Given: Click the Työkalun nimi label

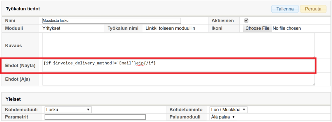Looking at the screenshot, I should click(x=123, y=28).
